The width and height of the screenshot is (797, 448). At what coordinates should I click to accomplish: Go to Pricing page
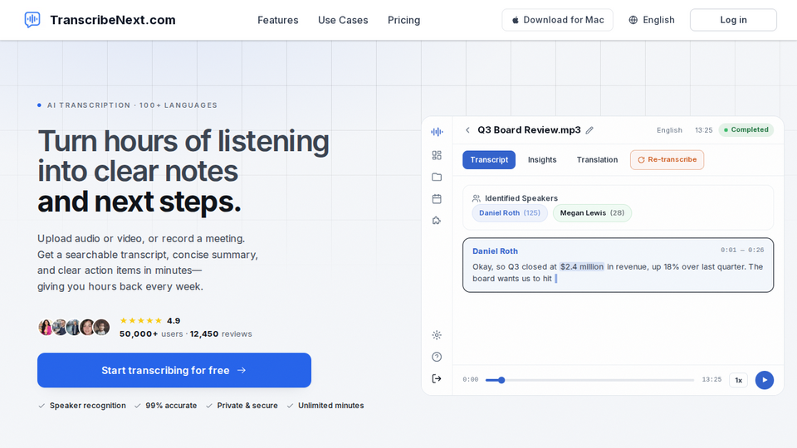(404, 20)
